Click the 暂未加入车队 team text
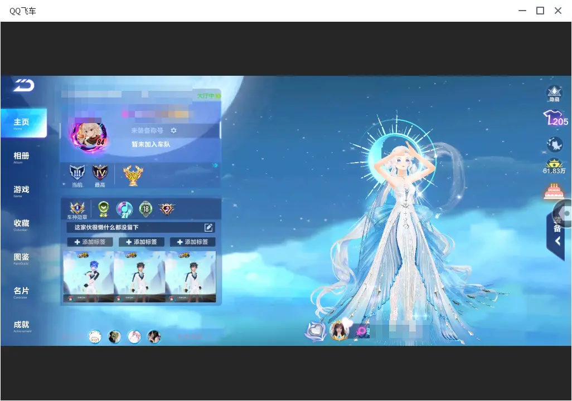572x401 pixels. [x=151, y=144]
